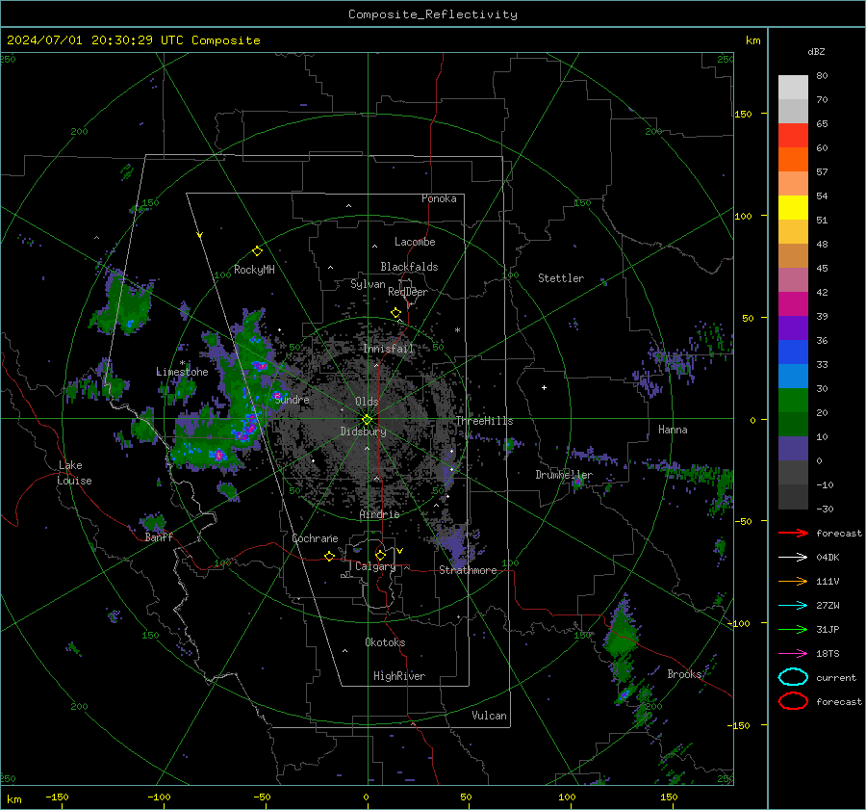Click the cyan 27ZW arrow in legend

pyautogui.click(x=793, y=606)
